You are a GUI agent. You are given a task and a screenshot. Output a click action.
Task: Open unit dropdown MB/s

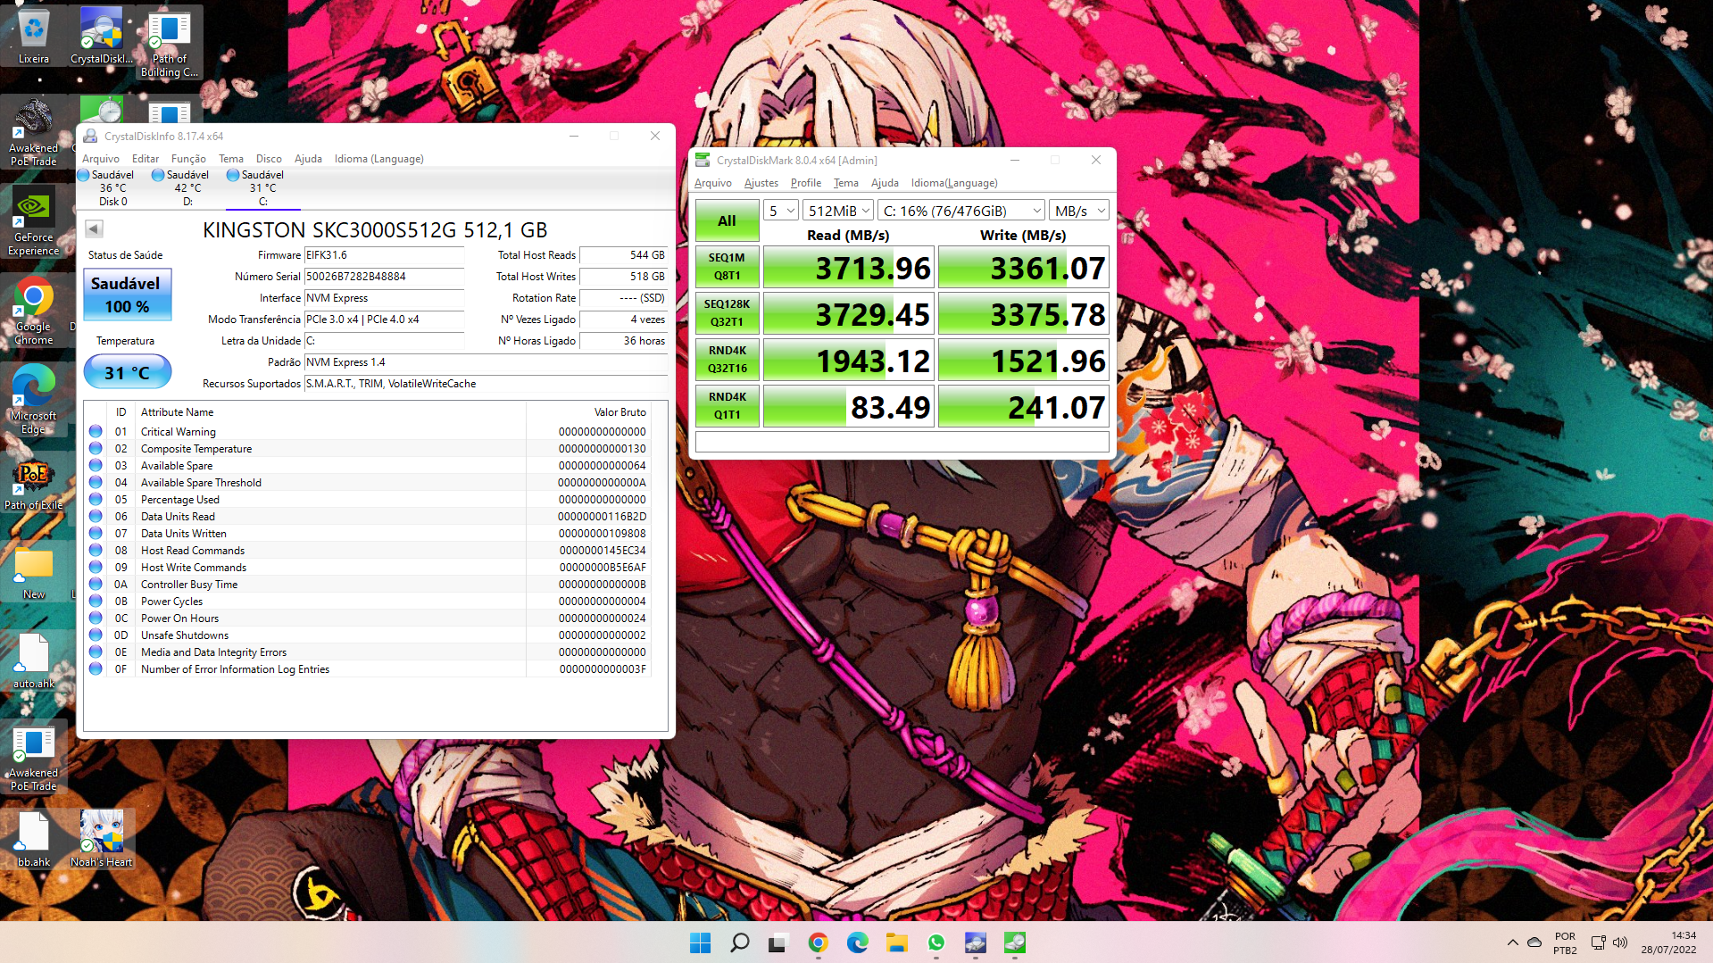tap(1079, 211)
